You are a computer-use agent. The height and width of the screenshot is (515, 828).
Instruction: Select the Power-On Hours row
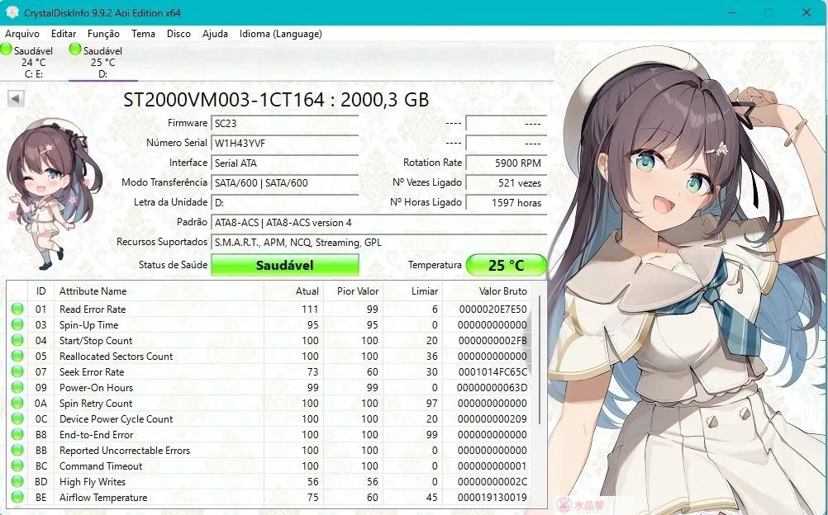pos(269,387)
